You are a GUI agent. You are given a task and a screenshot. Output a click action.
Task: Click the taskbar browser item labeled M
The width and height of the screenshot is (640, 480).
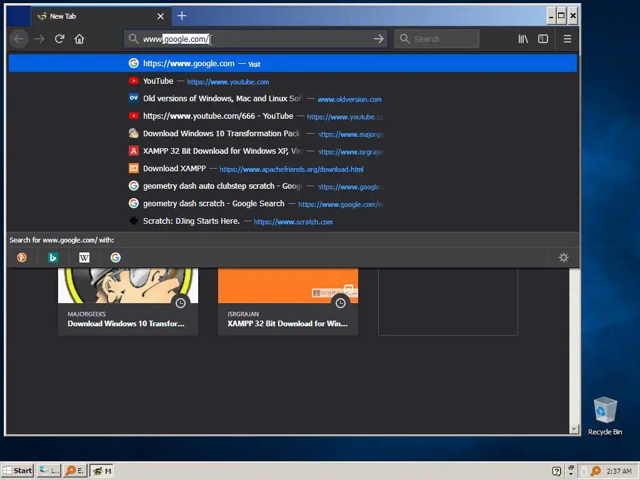point(102,471)
